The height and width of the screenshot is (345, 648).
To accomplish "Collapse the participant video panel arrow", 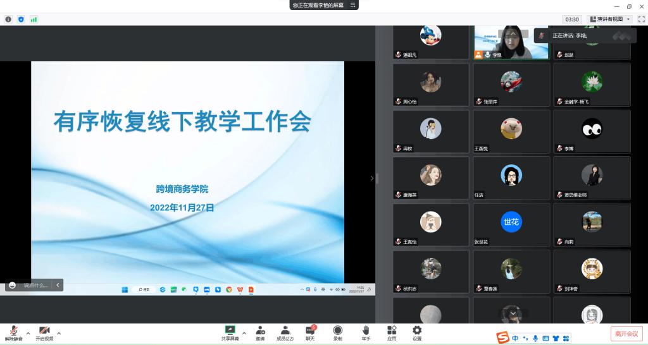I will (x=372, y=178).
